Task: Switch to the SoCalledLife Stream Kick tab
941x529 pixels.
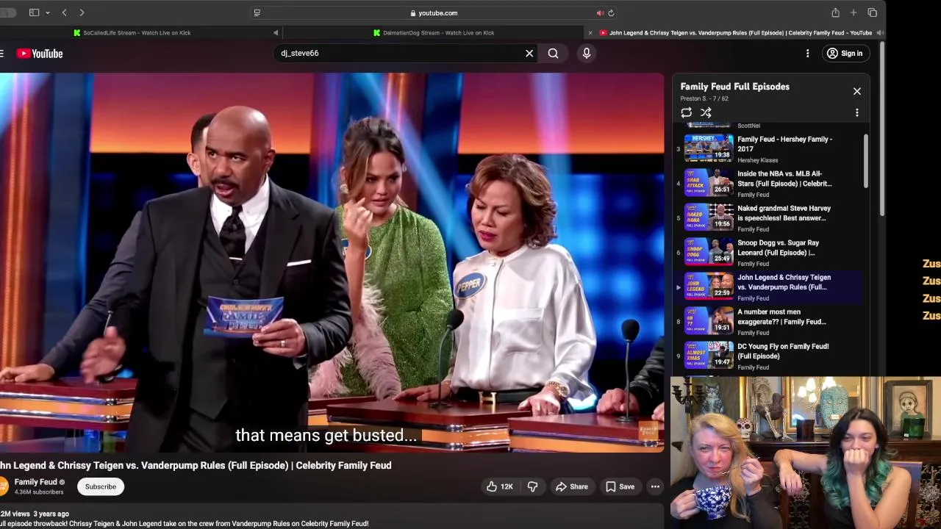Action: point(137,32)
